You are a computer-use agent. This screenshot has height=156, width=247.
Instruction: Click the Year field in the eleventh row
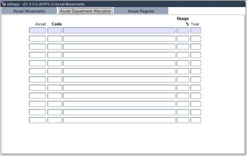(x=196, y=112)
